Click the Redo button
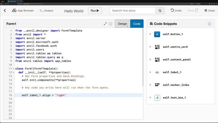This screenshot has height=123, width=218. (x=193, y=11)
